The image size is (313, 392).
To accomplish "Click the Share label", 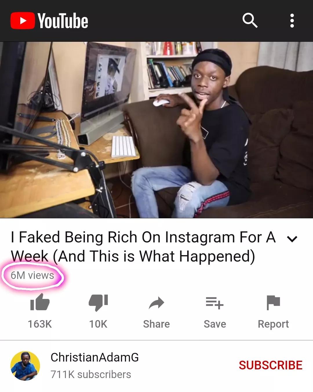I will tap(156, 324).
